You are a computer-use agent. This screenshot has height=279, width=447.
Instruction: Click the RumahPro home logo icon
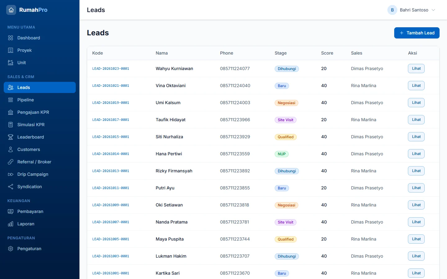point(11,10)
